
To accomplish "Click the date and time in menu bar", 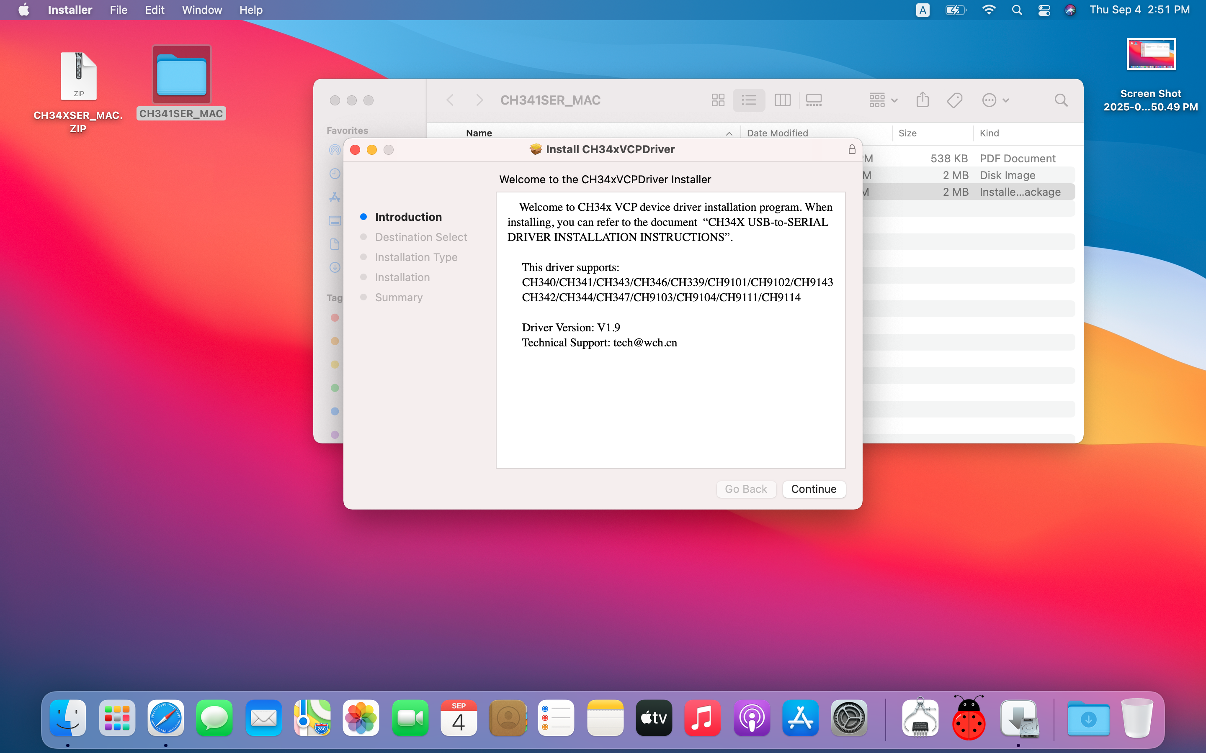I will pyautogui.click(x=1139, y=10).
